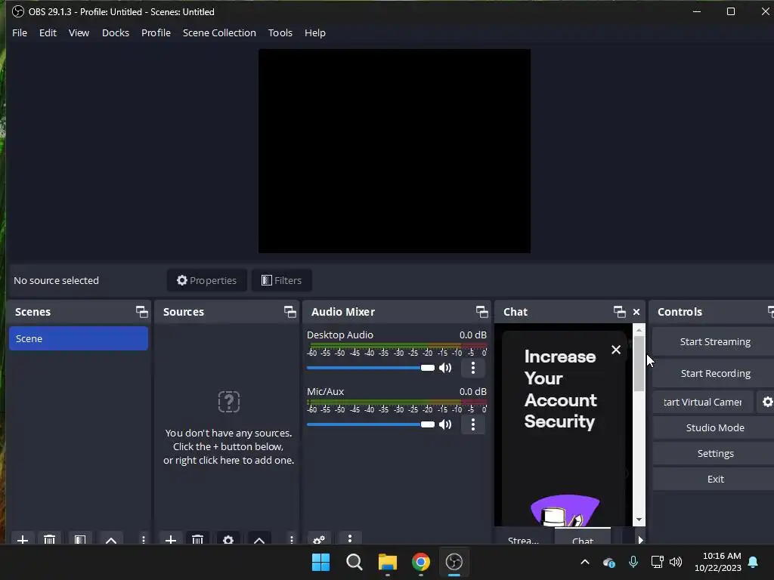Open the File menu
Viewport: 774px width, 580px height.
(x=20, y=32)
